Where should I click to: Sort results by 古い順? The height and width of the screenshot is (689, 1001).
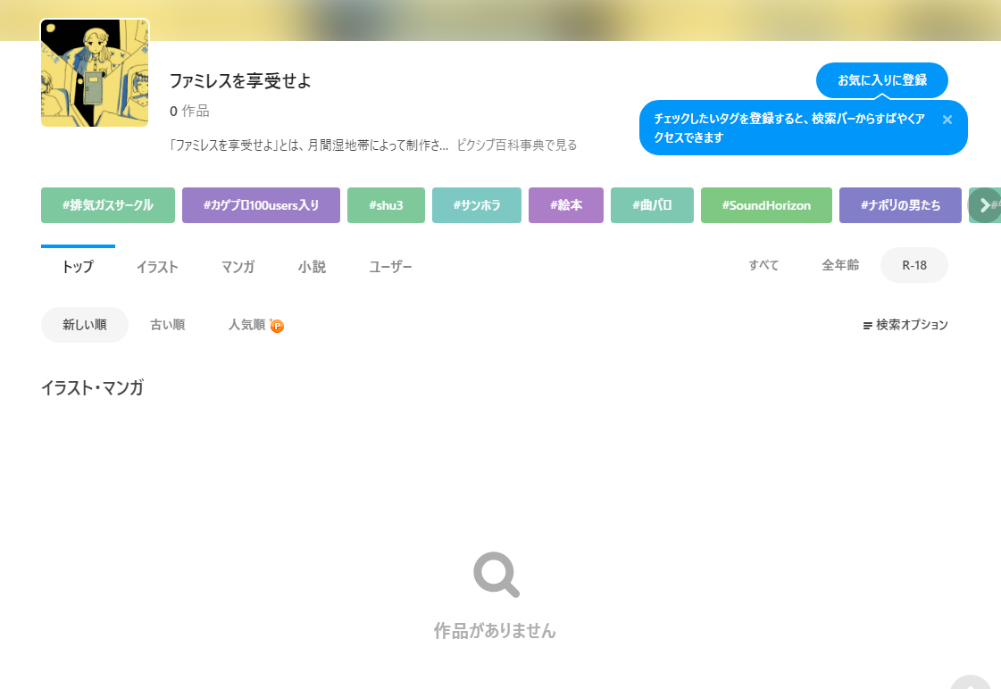pyautogui.click(x=167, y=325)
